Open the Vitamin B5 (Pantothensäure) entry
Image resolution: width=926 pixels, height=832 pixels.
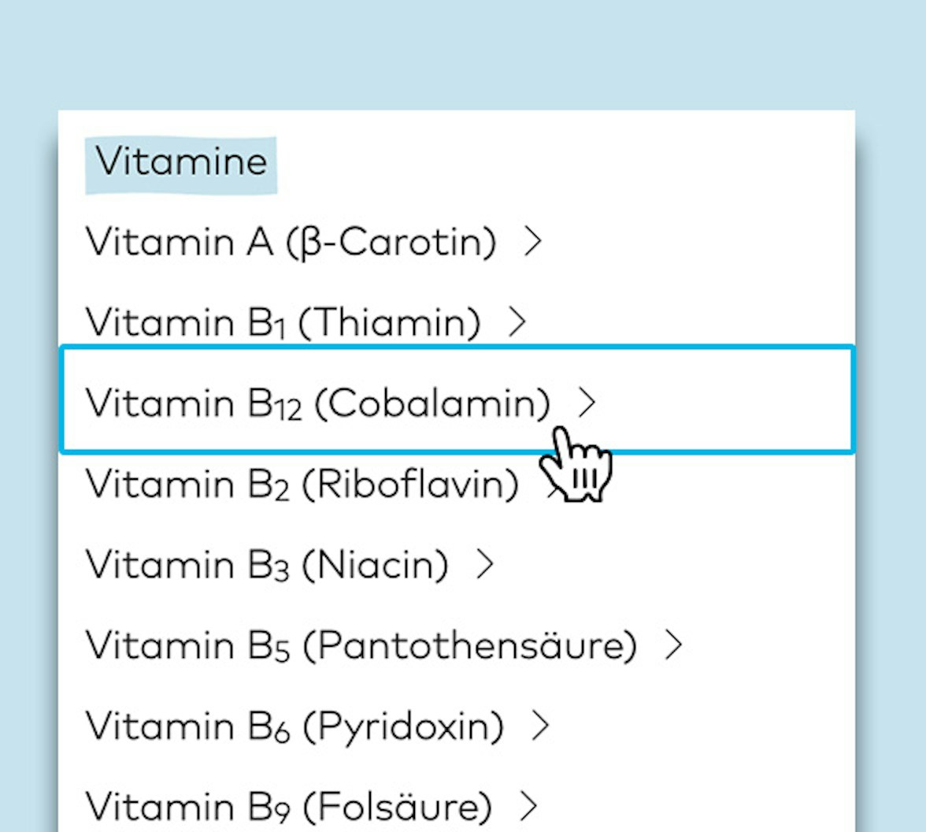pos(360,645)
